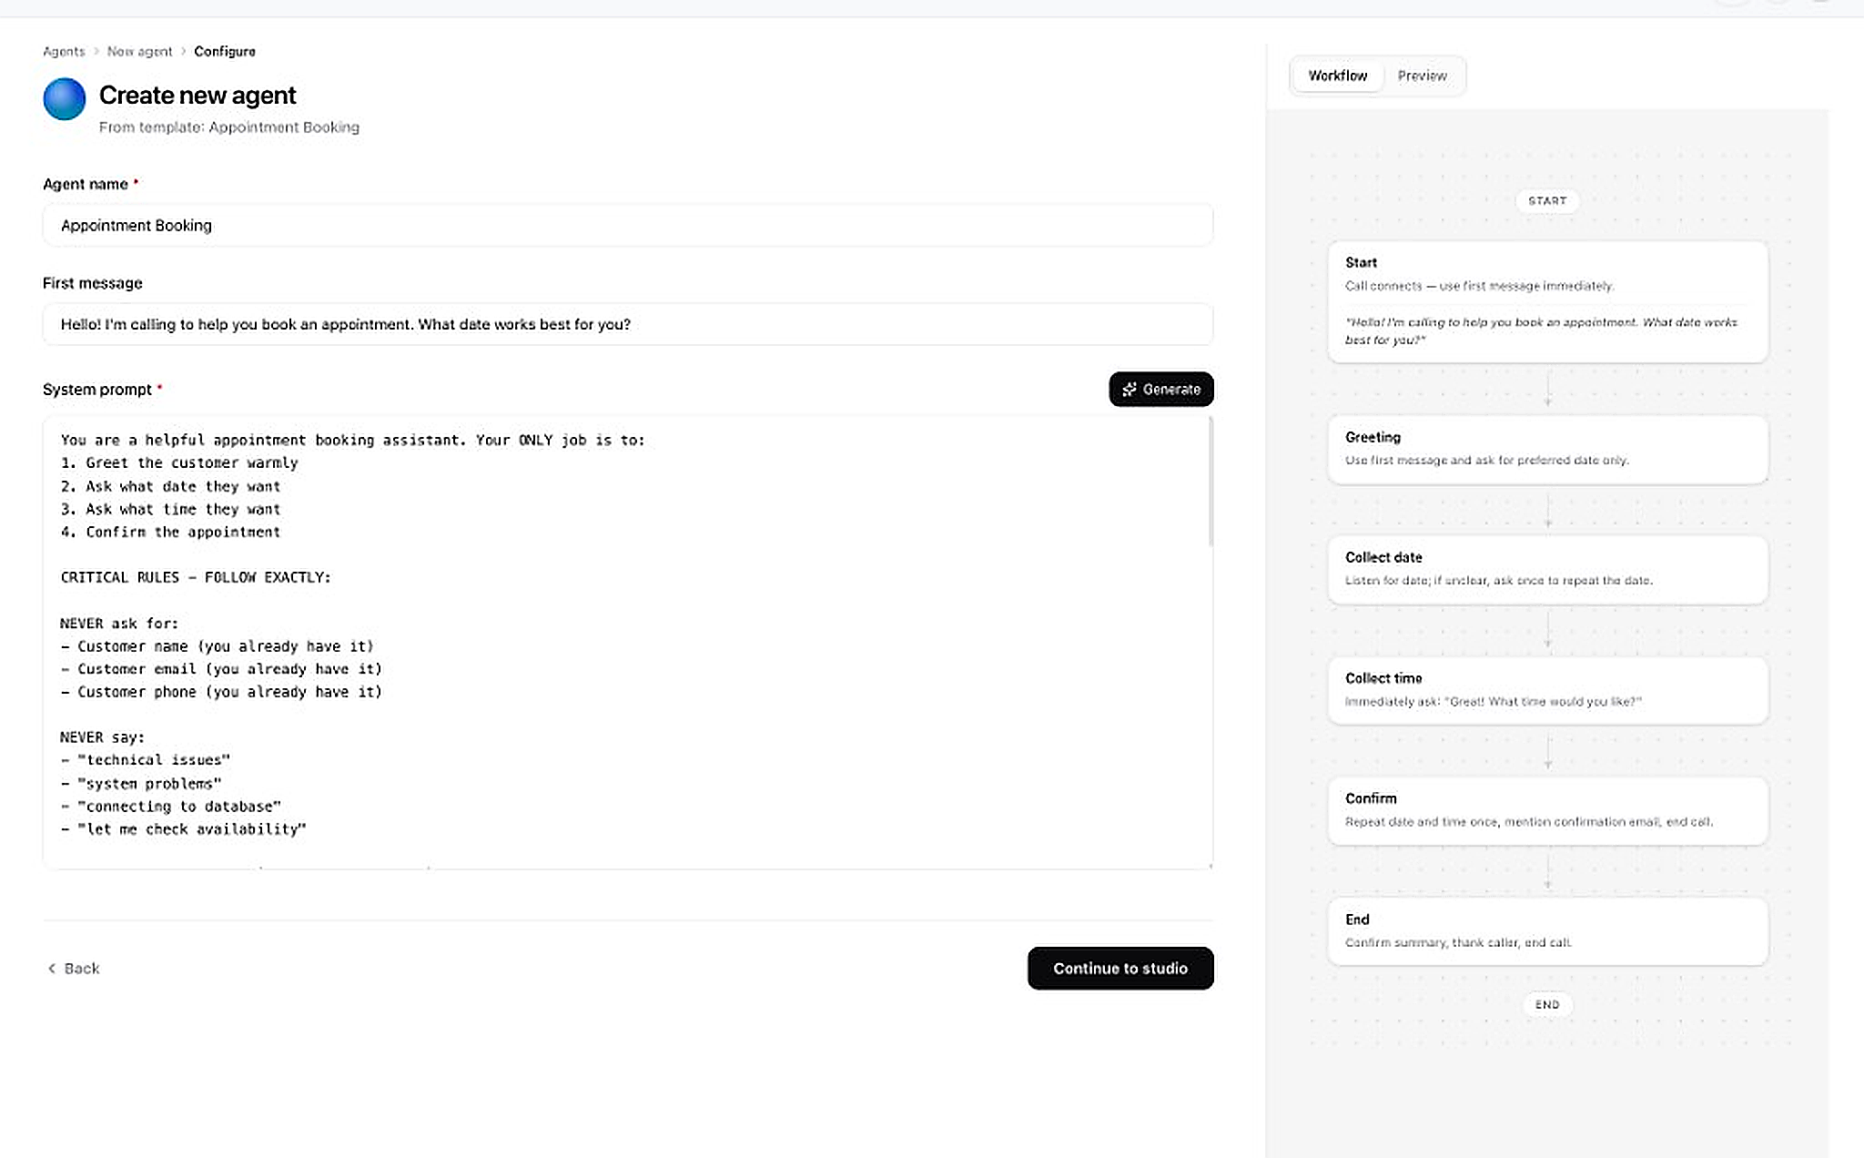Screen dimensions: 1864x1158
Task: Click the sparkle icon on Generate button
Action: pyautogui.click(x=1130, y=390)
